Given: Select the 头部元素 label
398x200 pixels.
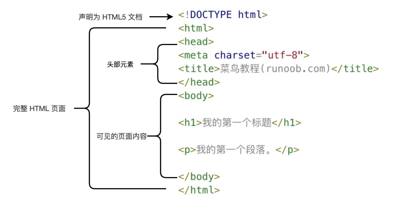Looking at the screenshot, I should pos(120,64).
